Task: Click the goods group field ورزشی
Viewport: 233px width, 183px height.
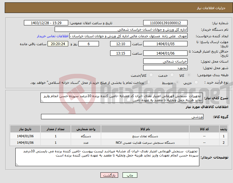Action: point(122,117)
